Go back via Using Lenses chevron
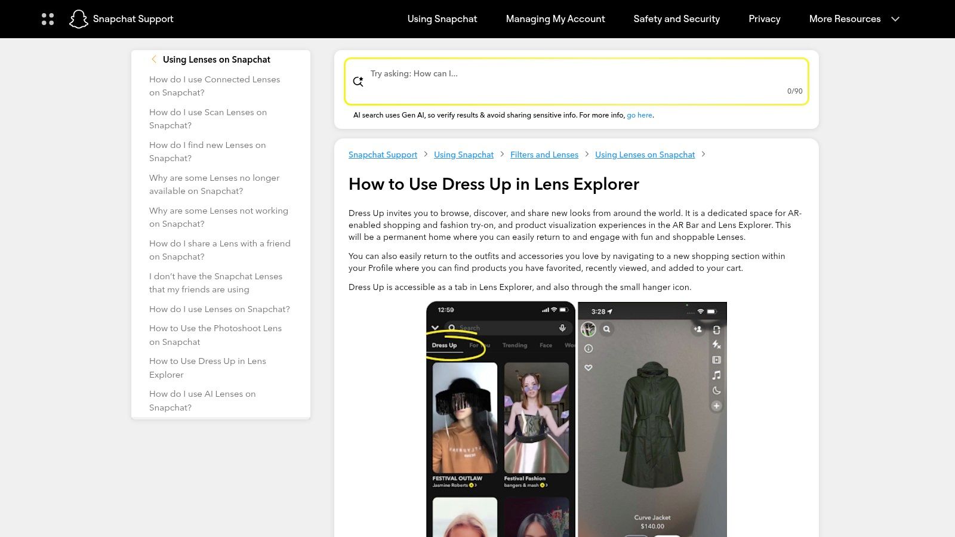Viewport: 955px width, 537px height. pyautogui.click(x=154, y=59)
